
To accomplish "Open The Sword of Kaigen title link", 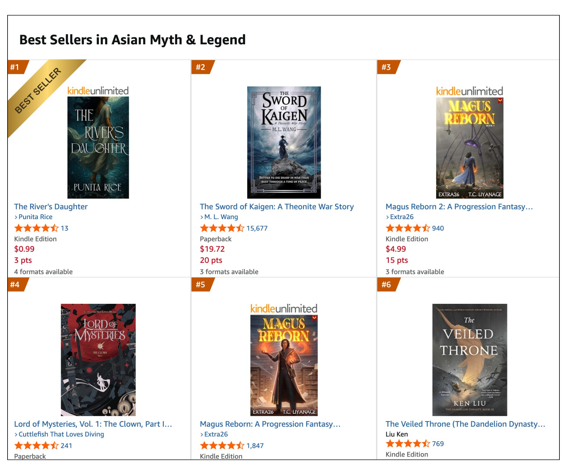I will (x=277, y=206).
